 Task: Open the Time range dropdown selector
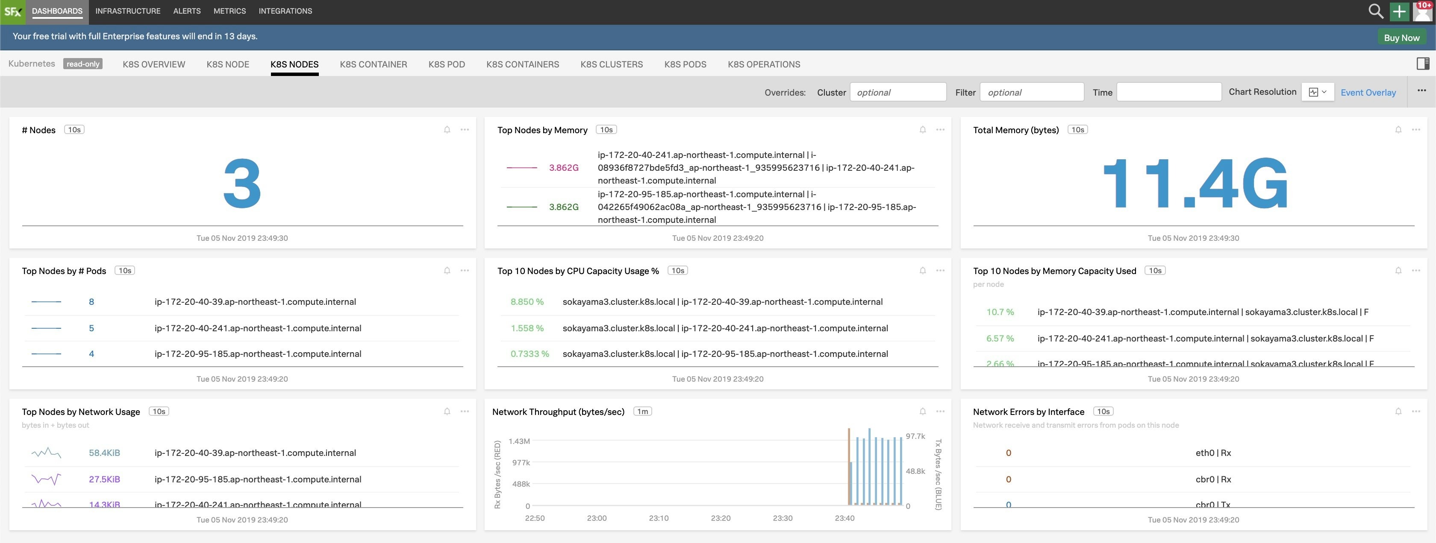coord(1168,92)
